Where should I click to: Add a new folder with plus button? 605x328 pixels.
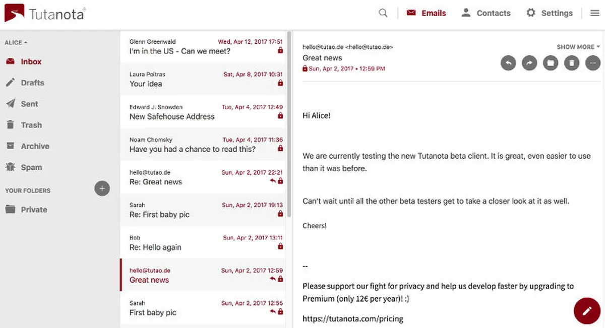point(102,189)
